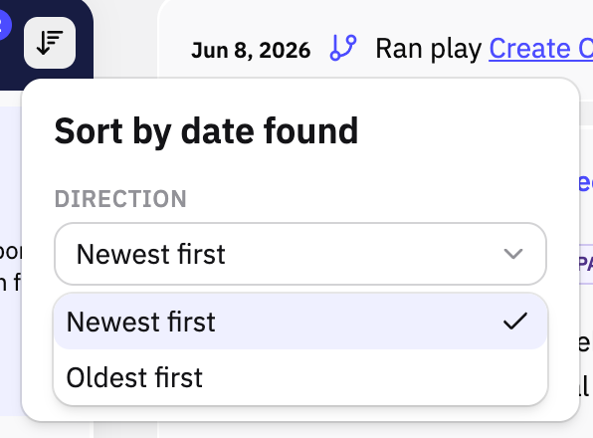Click the DIRECTION field label
This screenshot has width=593, height=438.
(x=120, y=199)
